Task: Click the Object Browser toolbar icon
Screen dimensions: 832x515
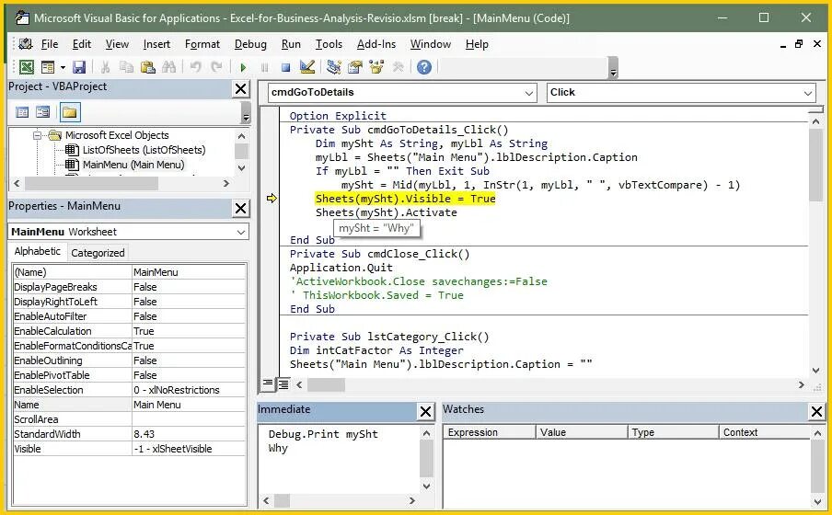Action: [376, 67]
